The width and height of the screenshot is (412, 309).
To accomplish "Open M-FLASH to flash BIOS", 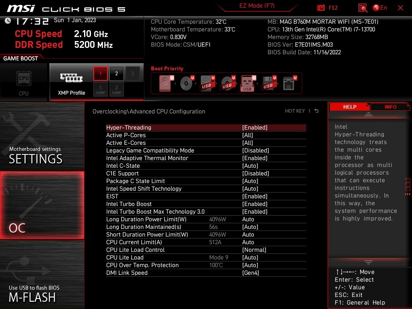I will tap(42, 274).
